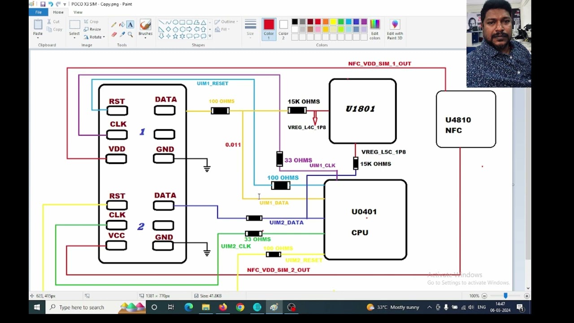Click the Cut command

[x=53, y=22]
